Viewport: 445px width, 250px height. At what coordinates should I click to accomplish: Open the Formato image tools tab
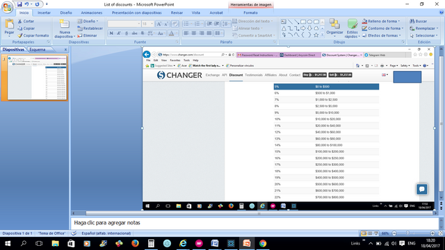pos(250,12)
